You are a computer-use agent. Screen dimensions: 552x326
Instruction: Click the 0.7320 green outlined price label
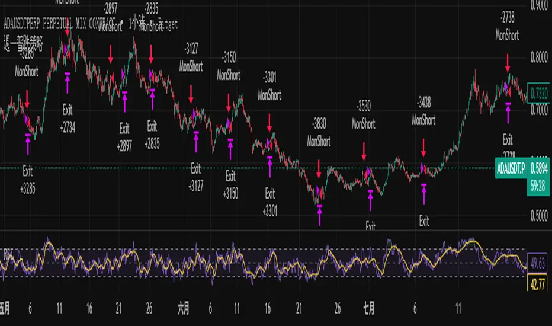coord(538,93)
